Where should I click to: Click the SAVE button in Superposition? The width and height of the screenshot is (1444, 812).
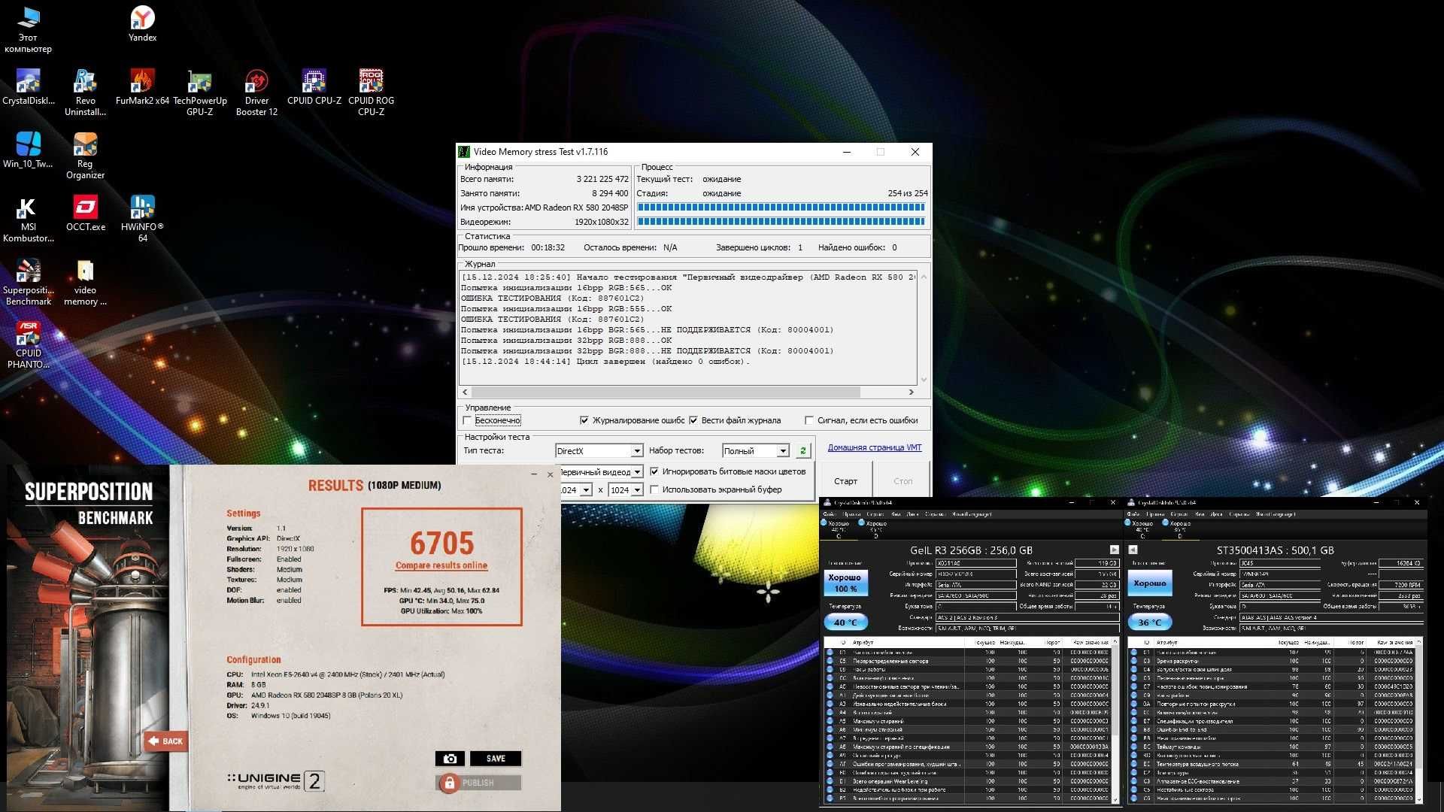click(x=496, y=759)
